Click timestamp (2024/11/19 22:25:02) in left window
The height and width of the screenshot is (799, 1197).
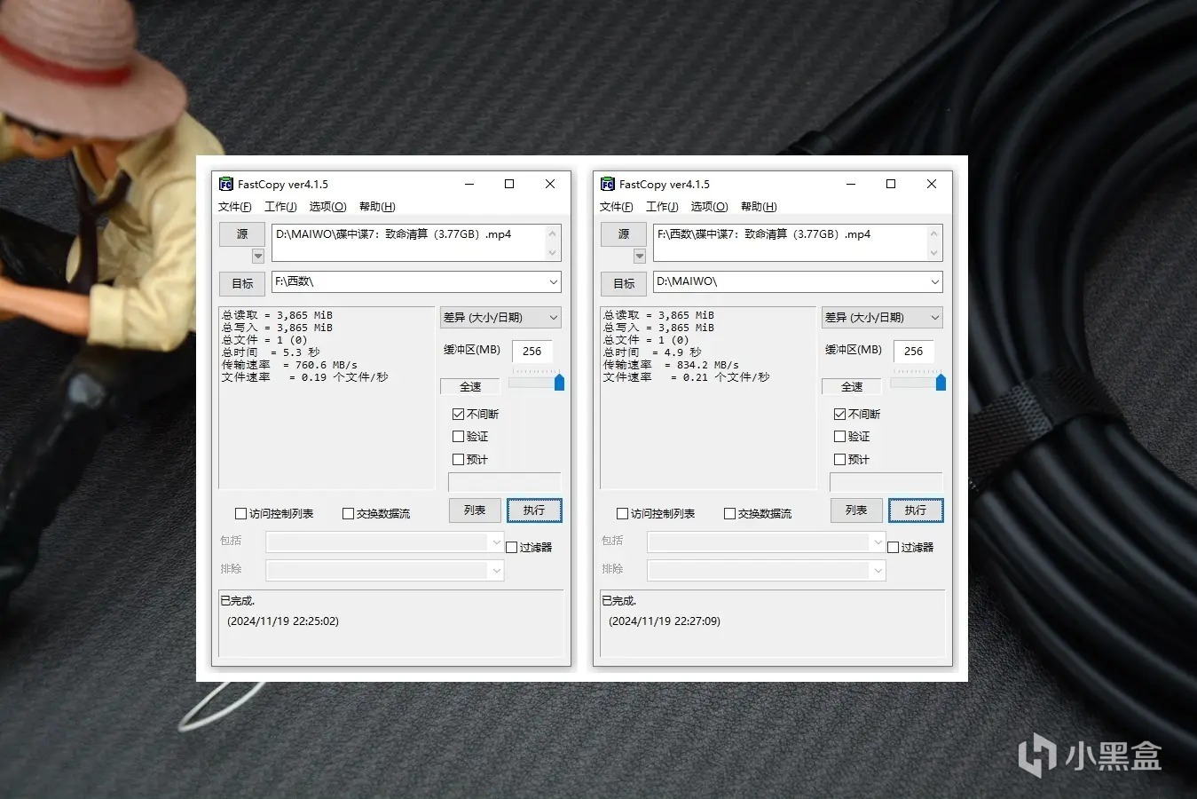pyautogui.click(x=283, y=621)
